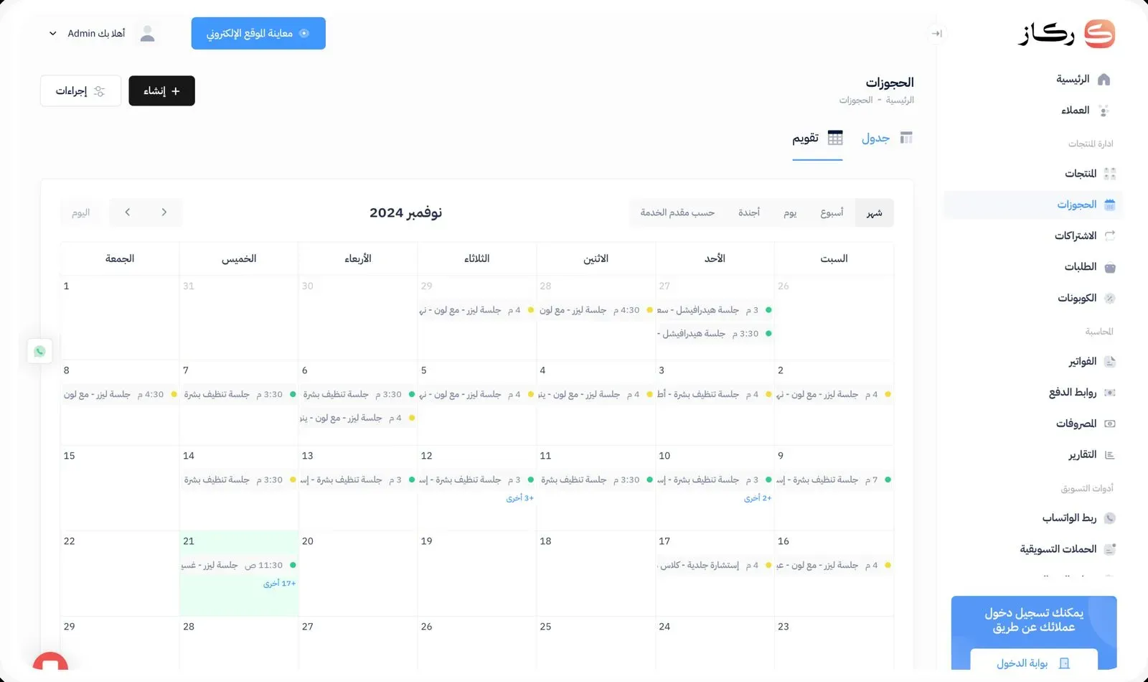Select the تقويم calendar tab
The height and width of the screenshot is (682, 1148).
click(817, 138)
